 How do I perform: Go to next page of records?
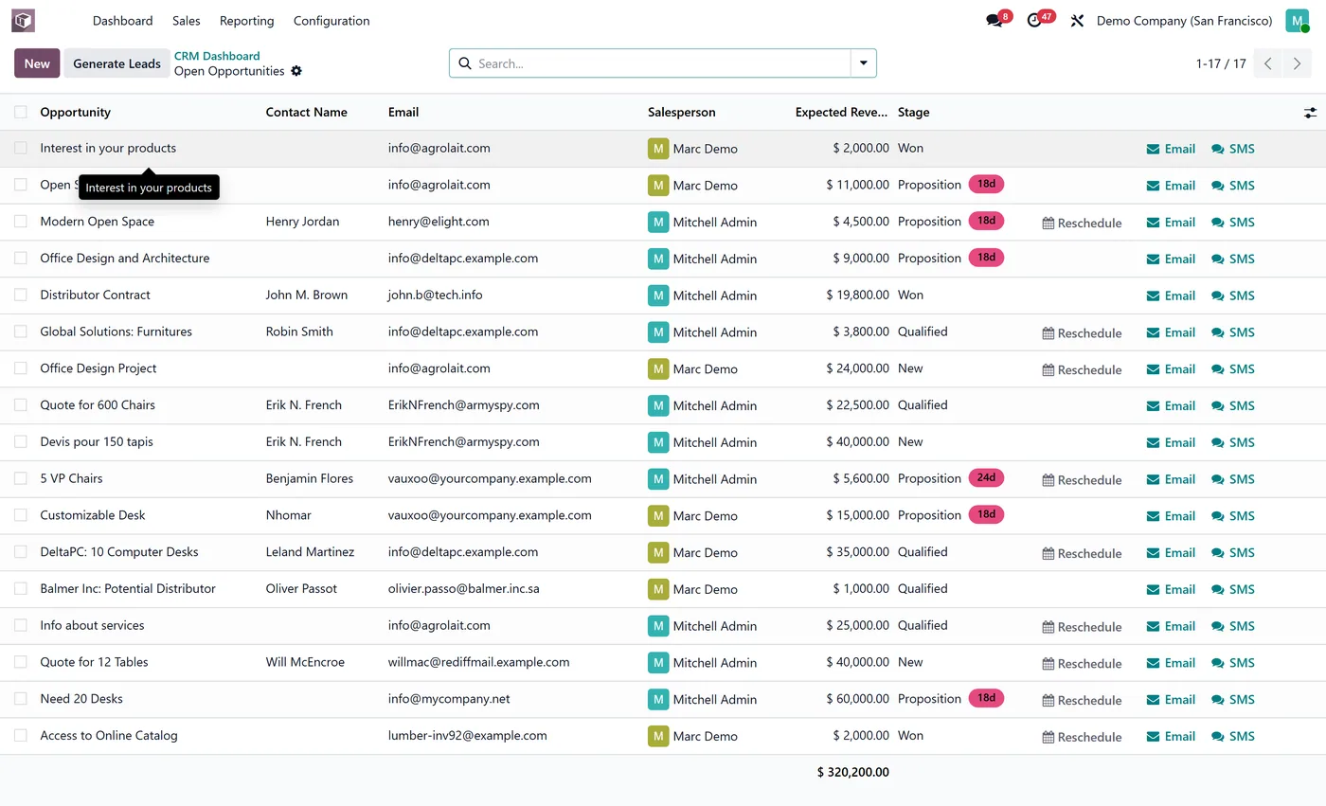pos(1298,63)
